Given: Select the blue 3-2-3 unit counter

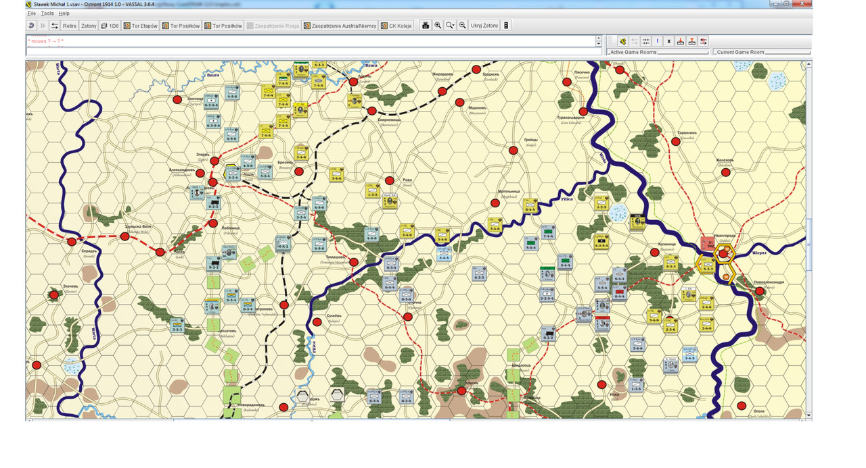Looking at the screenshot, I should 177,325.
